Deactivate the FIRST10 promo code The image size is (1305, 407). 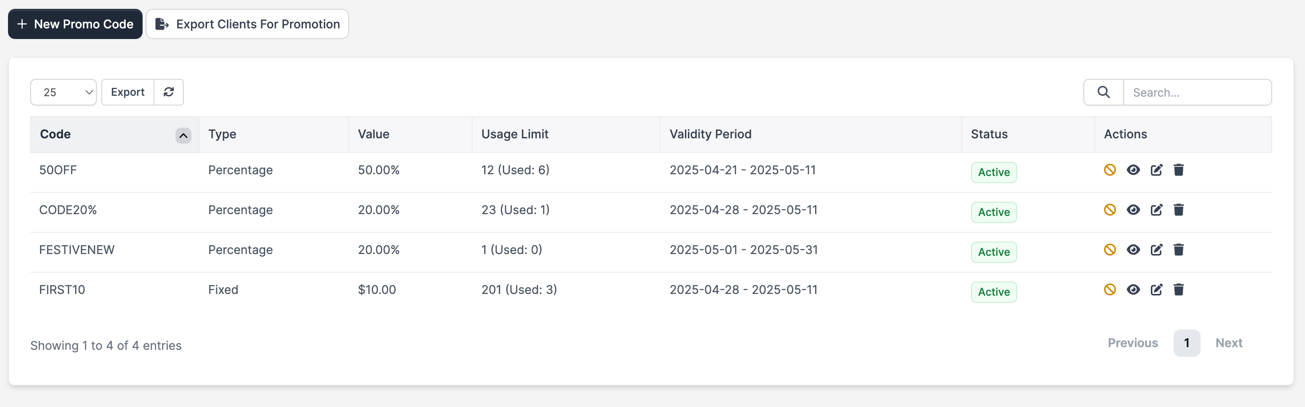1110,290
